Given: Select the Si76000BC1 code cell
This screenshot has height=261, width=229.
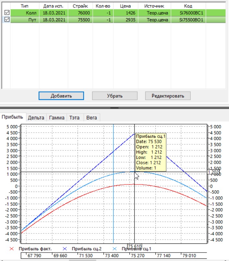Looking at the screenshot, I should (191, 13).
